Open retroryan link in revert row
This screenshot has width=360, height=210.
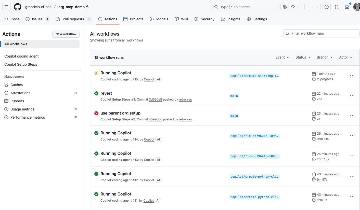point(185,100)
